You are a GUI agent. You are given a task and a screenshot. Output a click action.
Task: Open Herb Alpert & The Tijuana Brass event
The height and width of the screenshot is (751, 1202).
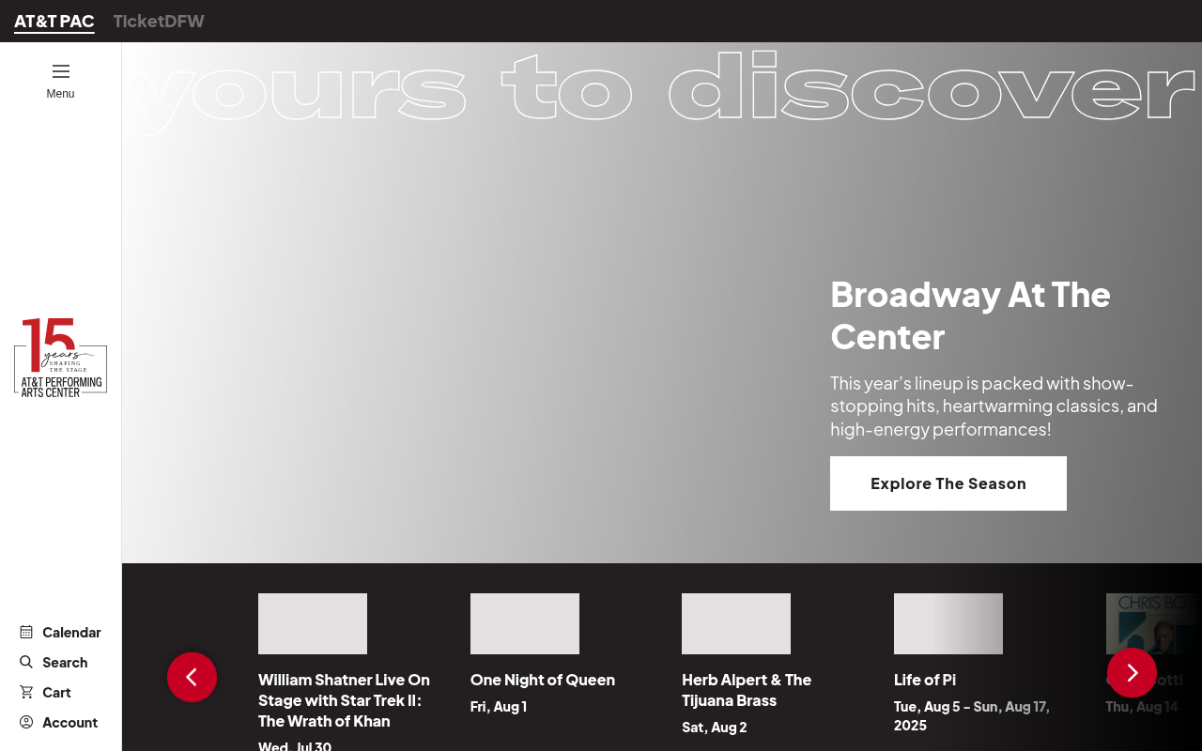(x=747, y=690)
